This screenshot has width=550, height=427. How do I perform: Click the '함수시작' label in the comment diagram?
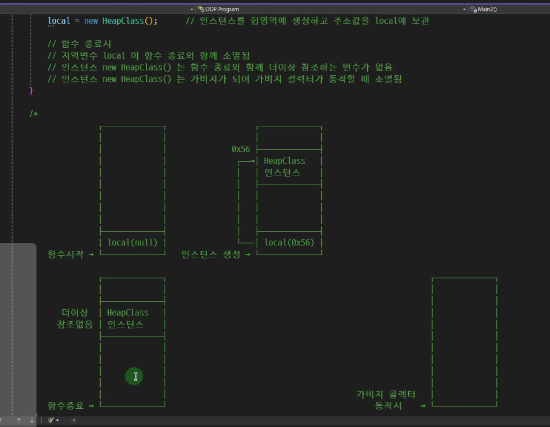[x=65, y=254]
